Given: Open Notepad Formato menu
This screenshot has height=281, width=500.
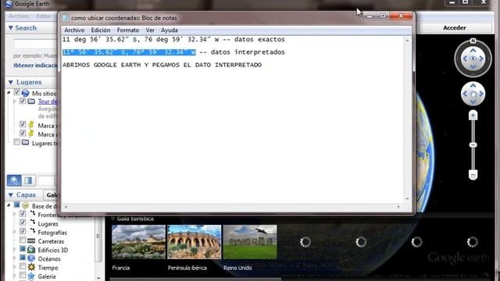Looking at the screenshot, I should click(128, 30).
